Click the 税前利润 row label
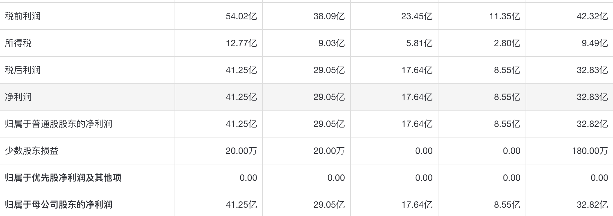The height and width of the screenshot is (216, 613). [23, 16]
